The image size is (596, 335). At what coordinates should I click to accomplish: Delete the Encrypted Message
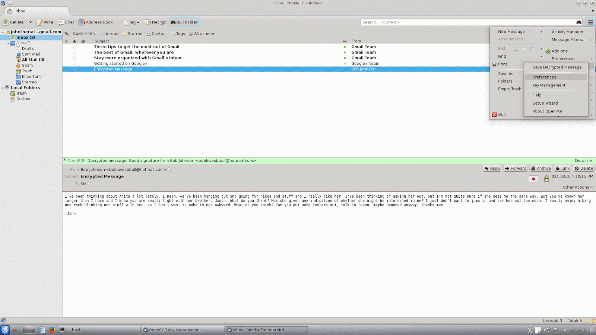[584, 169]
